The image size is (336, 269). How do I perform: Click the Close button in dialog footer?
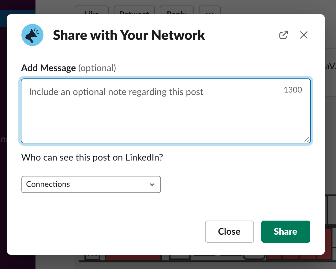tap(229, 232)
